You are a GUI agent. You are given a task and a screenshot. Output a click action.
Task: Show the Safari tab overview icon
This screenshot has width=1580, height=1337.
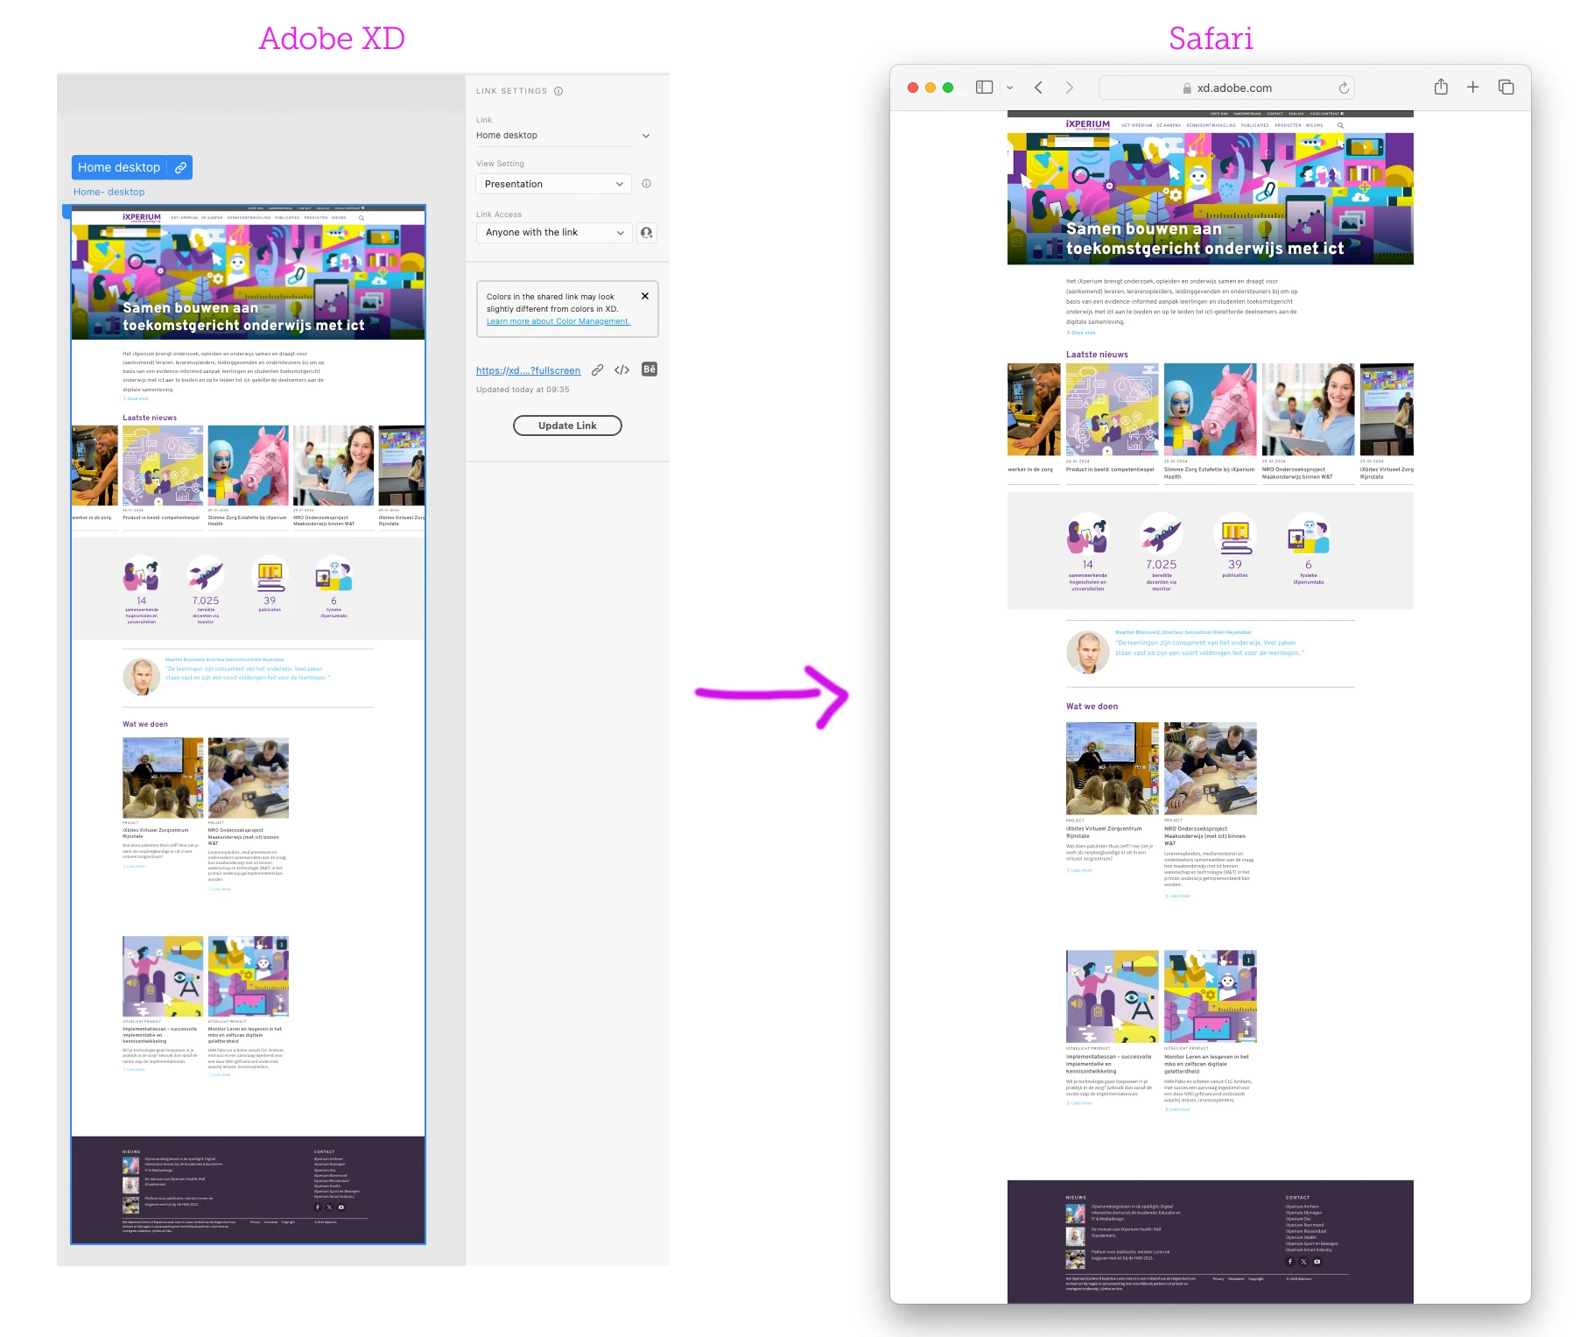coord(1506,87)
